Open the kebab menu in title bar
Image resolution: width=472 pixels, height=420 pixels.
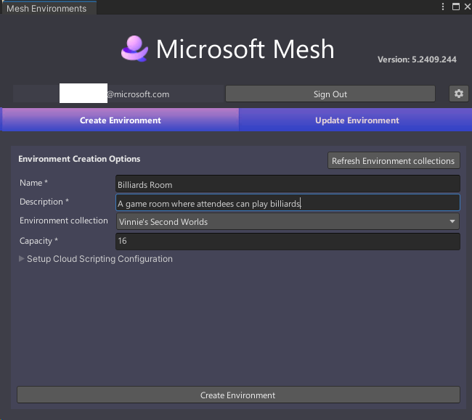442,7
